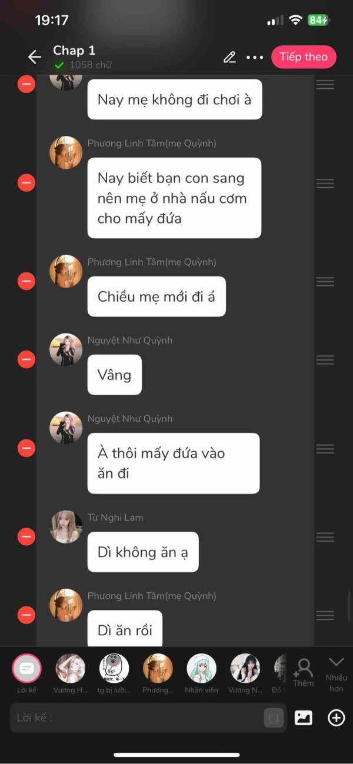
Task: Open the three-dot more options menu
Action: [x=255, y=57]
